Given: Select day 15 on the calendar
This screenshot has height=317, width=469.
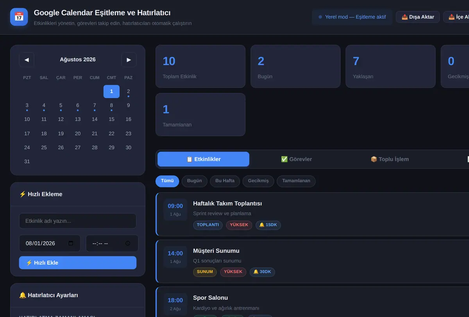Looking at the screenshot, I should pos(111,119).
